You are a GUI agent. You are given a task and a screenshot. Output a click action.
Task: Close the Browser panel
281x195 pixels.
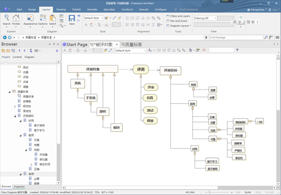click(x=58, y=44)
